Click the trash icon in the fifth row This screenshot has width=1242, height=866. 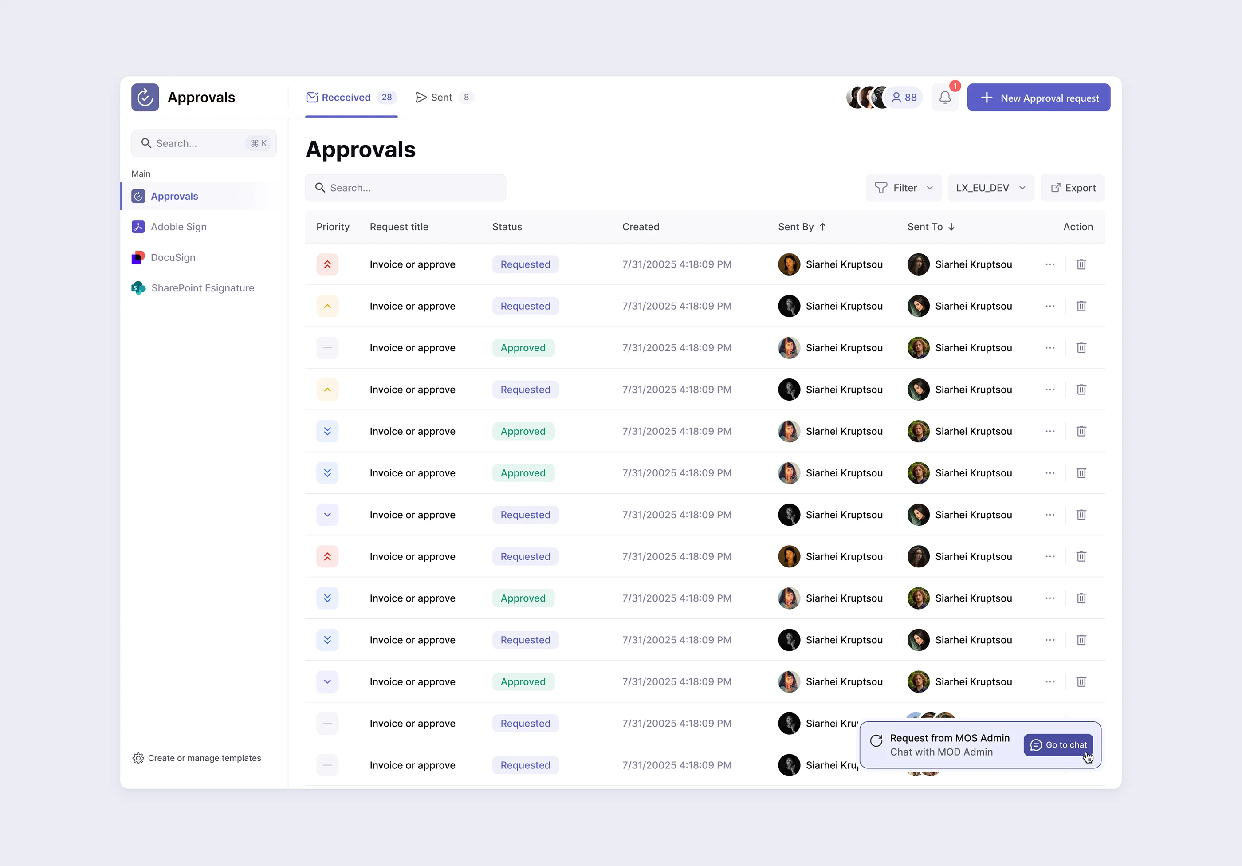coord(1081,431)
